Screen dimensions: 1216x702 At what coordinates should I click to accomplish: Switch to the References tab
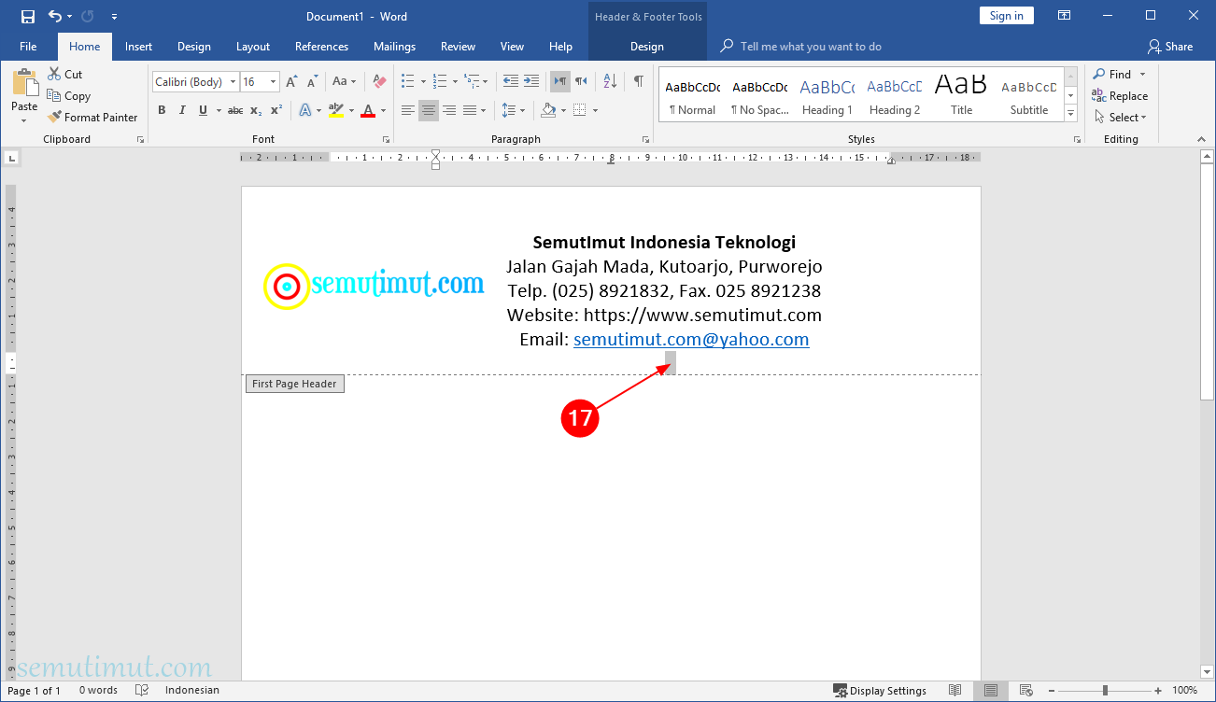[x=321, y=47]
